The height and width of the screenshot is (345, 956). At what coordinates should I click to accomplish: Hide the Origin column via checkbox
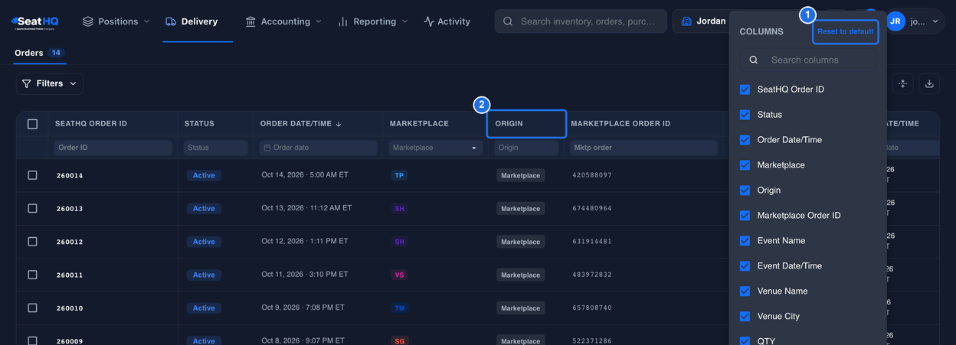(x=745, y=190)
